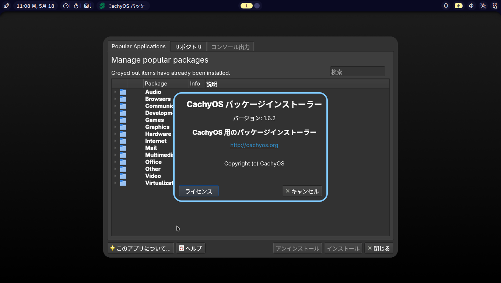Image resolution: width=501 pixels, height=283 pixels.
Task: Click the volume speaker icon
Action: point(471,6)
